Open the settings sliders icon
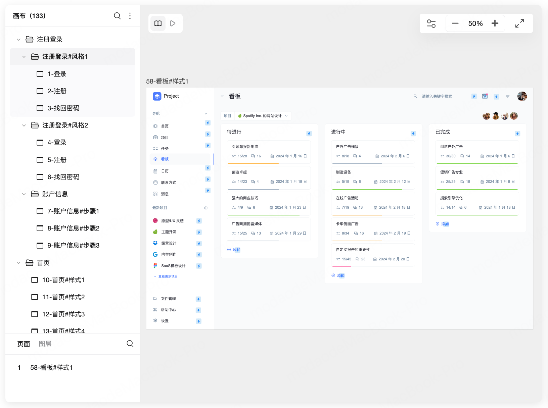The width and height of the screenshot is (548, 408). pyautogui.click(x=431, y=23)
